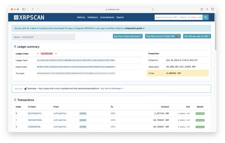Open the Parent hash link
The width and height of the screenshot is (225, 143).
click(x=76, y=67)
